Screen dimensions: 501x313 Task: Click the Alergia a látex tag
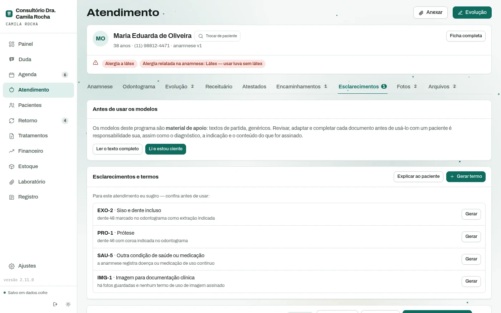tap(120, 64)
